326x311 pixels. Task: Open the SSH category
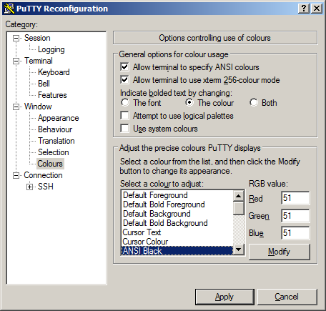46,187
